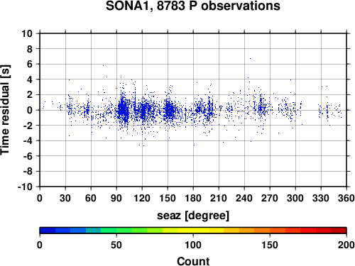Screen dimensions: 355x266
Task: Click the Count colorbar label
Action: 193,261
